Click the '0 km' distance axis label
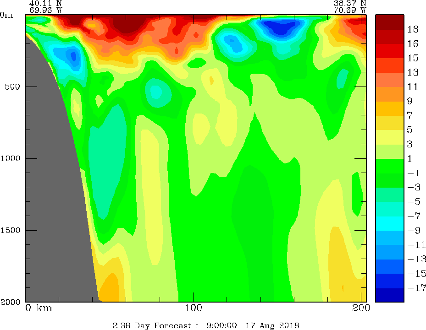 pos(39,308)
